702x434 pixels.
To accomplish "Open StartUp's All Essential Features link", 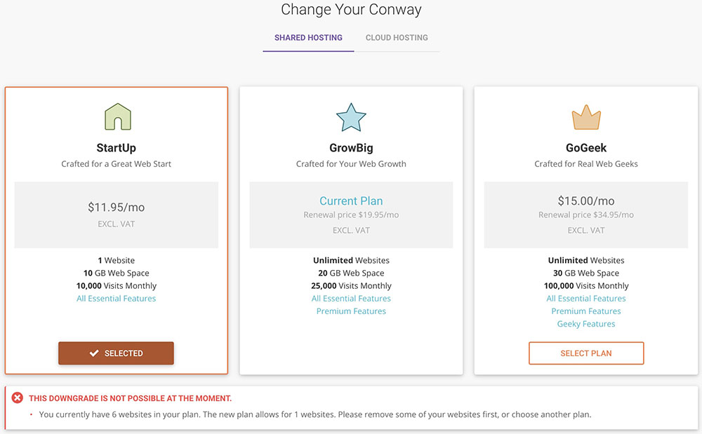I will coord(117,299).
